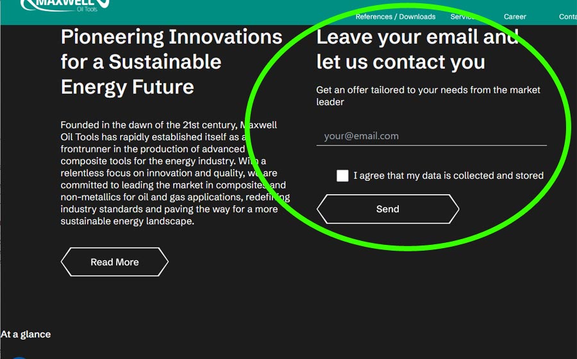
Task: Click the 'Founded in the dawn' paragraph
Action: pyautogui.click(x=175, y=173)
